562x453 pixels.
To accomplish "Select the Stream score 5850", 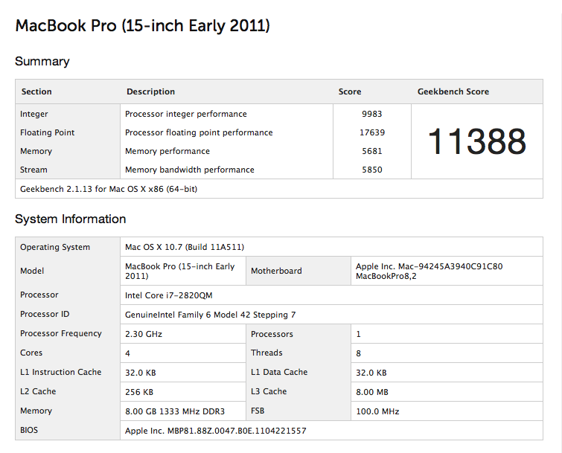I will pyautogui.click(x=372, y=170).
